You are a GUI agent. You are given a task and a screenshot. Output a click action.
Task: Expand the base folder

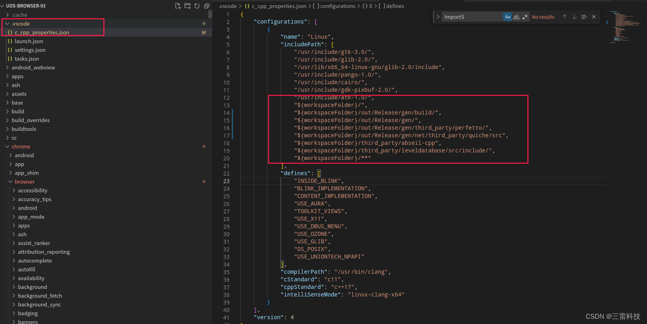[106, 103]
